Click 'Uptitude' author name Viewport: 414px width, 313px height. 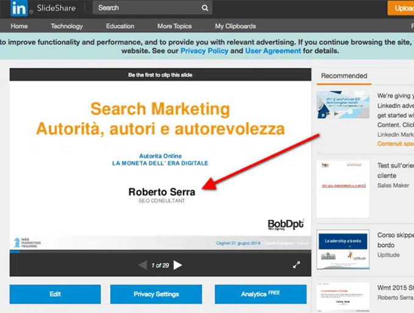388,255
